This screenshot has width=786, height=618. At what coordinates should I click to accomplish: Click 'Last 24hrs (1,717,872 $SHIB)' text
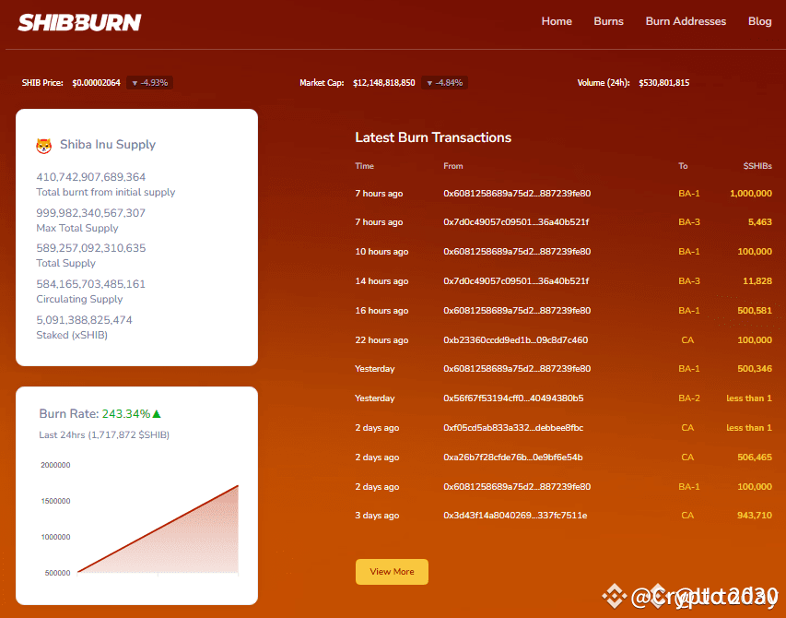coord(104,435)
